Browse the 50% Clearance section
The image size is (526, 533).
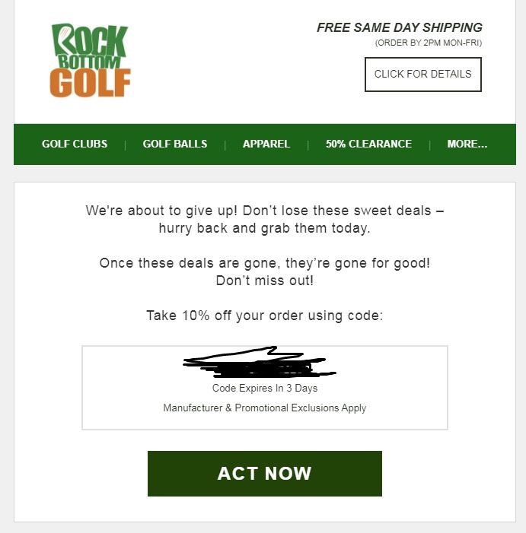(x=368, y=144)
